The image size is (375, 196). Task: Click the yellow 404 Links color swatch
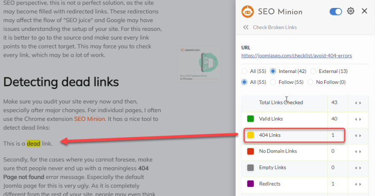click(x=250, y=135)
